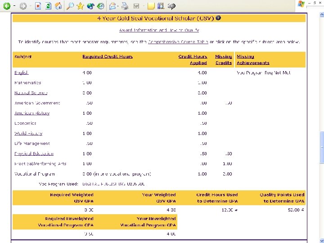Click the '4 Year Gold Seal Vocational Scholar' title
This screenshot has height=243, width=324.
tap(155, 18)
